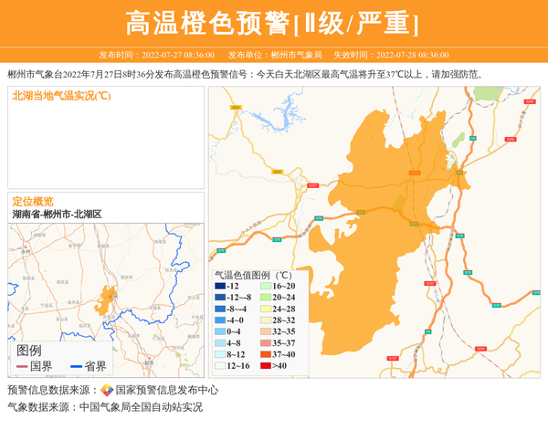Pick the dark blue -12 legend swatch
The image size is (548, 430).
coord(220,287)
